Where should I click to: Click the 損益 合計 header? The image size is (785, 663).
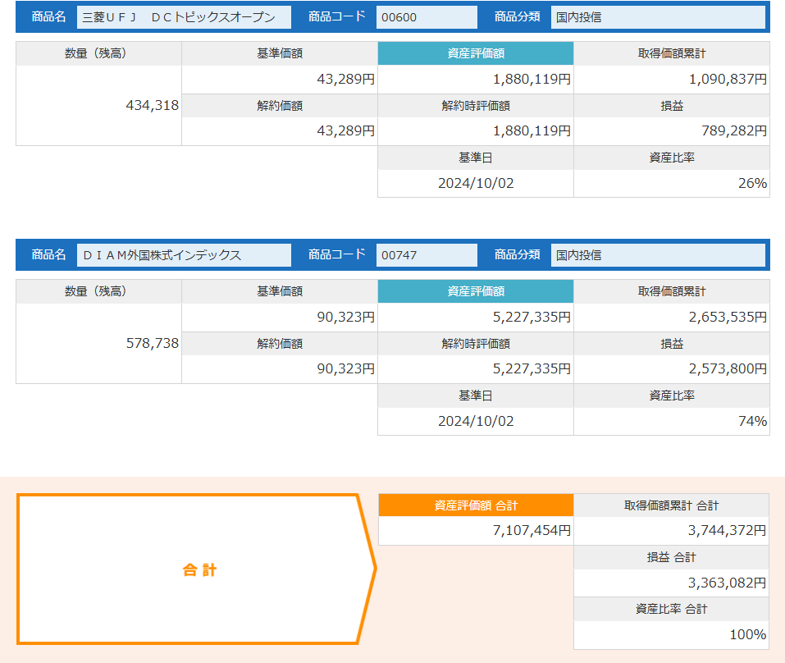671,557
